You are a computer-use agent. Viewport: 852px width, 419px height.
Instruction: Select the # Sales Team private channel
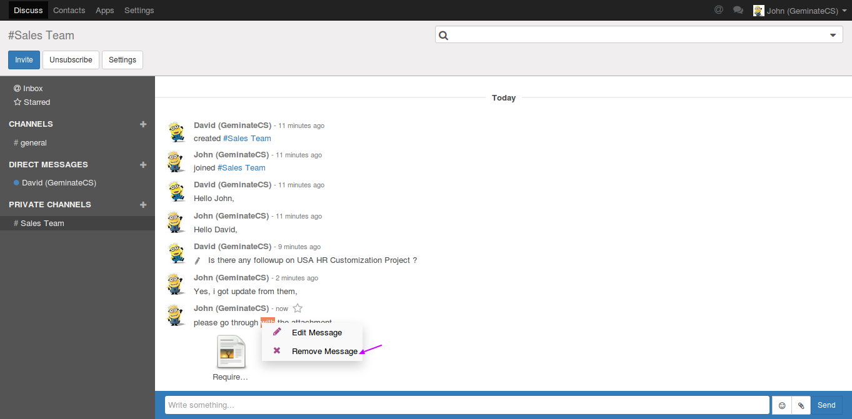[x=78, y=223]
